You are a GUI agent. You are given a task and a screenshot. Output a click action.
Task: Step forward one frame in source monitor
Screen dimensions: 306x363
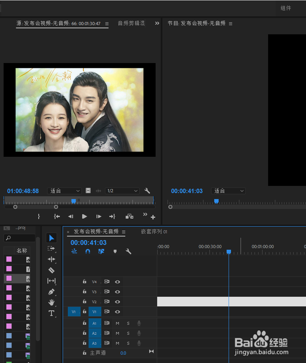coord(99,217)
